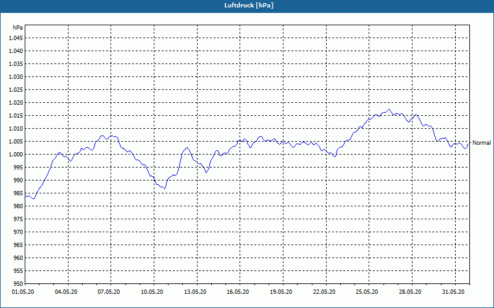Click the 1.025 y-axis label
Viewport: 494px width, 308px height.
pos(16,89)
